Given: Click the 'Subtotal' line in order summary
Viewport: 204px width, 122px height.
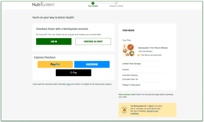Looking at the screenshot, I should coord(126,70).
